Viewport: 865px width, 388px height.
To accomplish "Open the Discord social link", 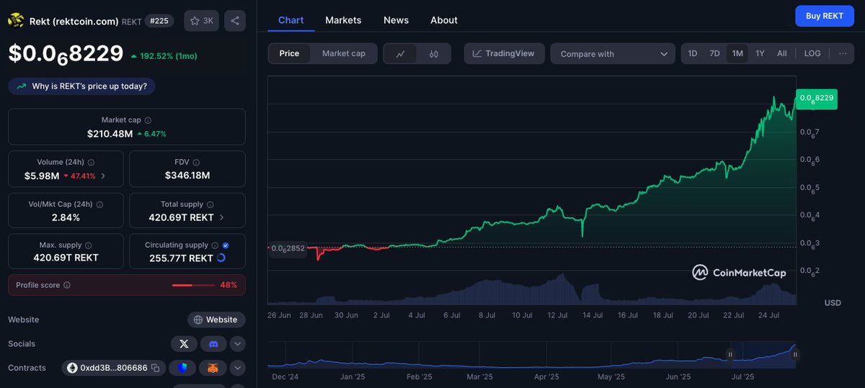I will (213, 344).
